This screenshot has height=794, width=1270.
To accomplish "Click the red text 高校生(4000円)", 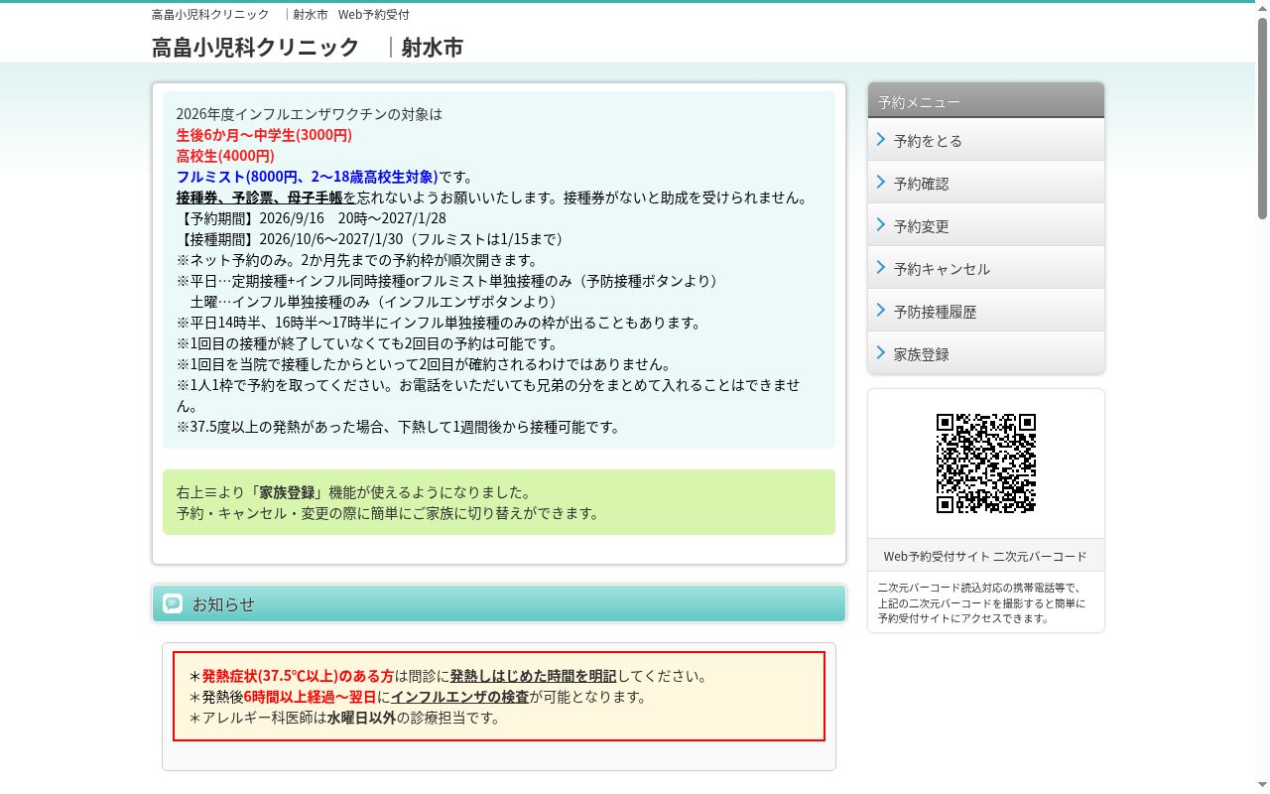I will point(225,156).
